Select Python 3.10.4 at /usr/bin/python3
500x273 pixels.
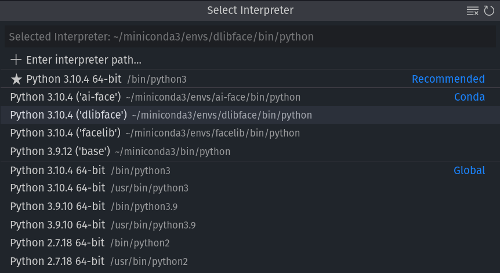pos(99,188)
